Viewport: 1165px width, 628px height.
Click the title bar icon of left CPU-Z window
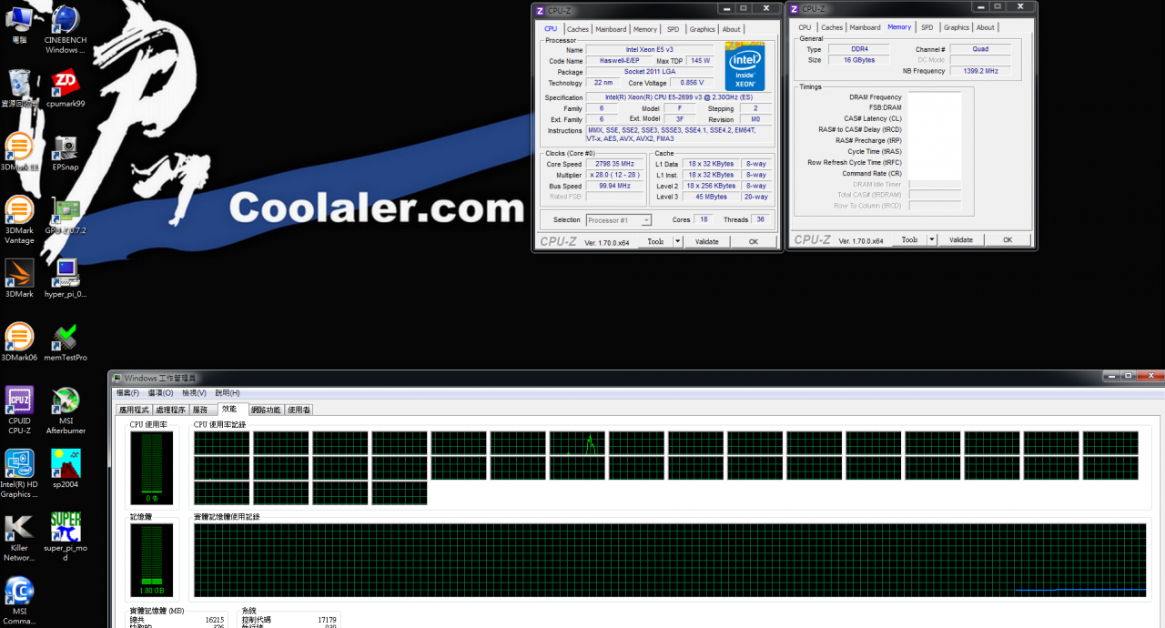click(540, 10)
